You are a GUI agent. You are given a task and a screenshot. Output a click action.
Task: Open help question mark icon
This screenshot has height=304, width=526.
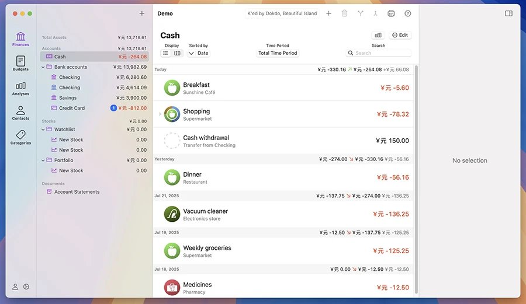point(407,13)
